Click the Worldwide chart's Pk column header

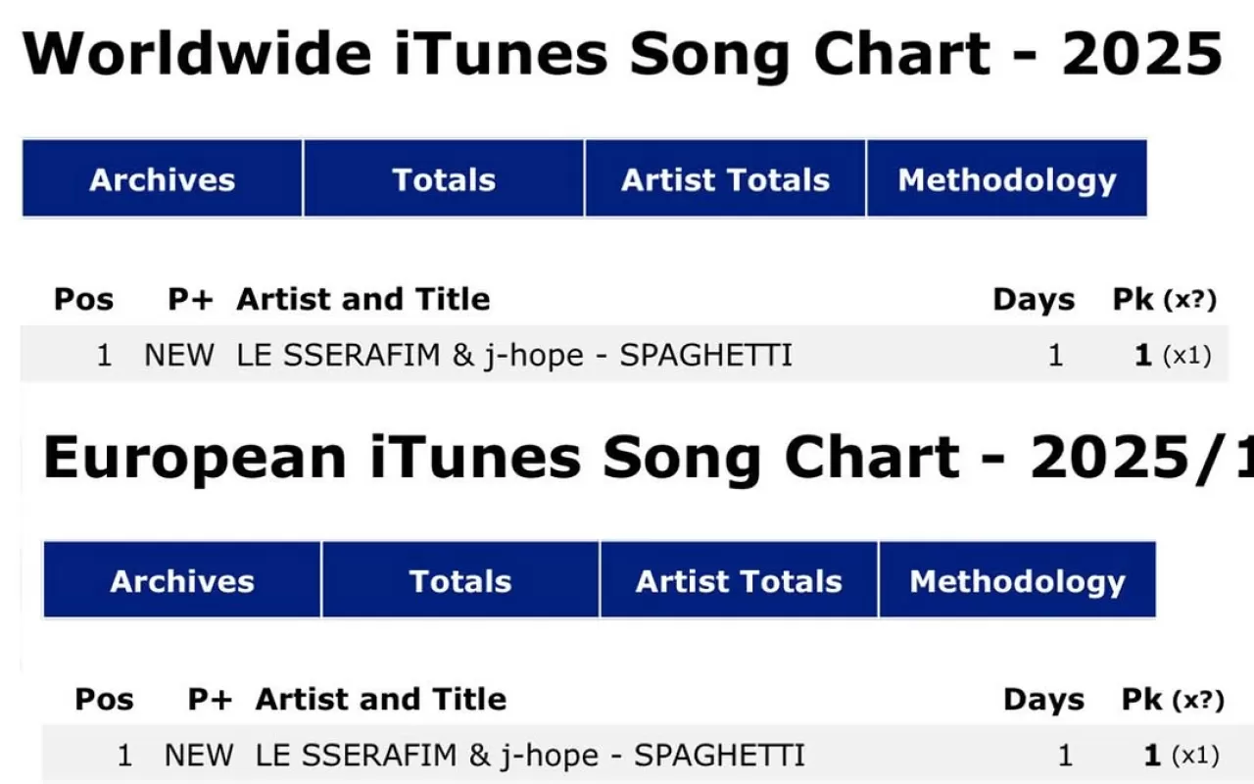[1133, 299]
